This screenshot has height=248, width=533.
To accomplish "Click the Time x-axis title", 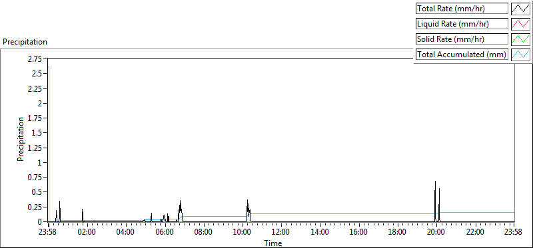I will (273, 243).
